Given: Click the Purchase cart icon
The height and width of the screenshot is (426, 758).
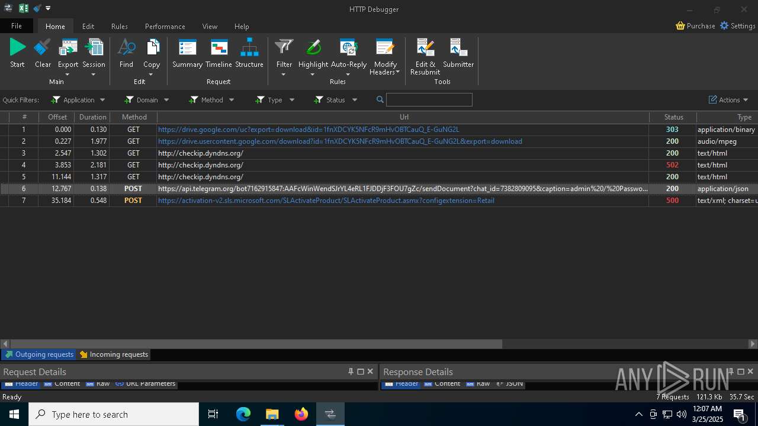Looking at the screenshot, I should [x=680, y=26].
